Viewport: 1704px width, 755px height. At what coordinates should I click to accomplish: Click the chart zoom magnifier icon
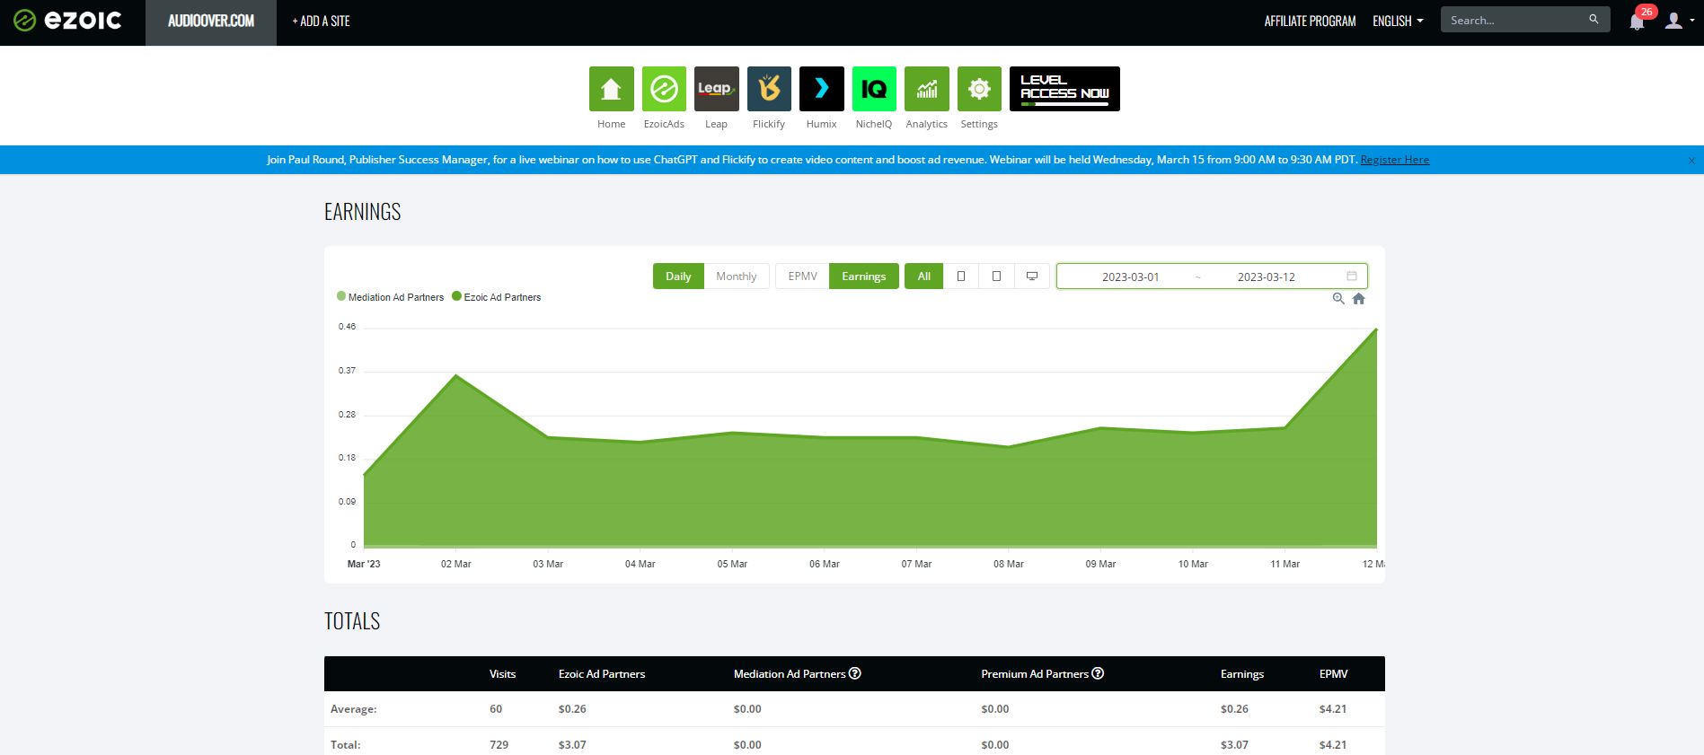(x=1338, y=299)
